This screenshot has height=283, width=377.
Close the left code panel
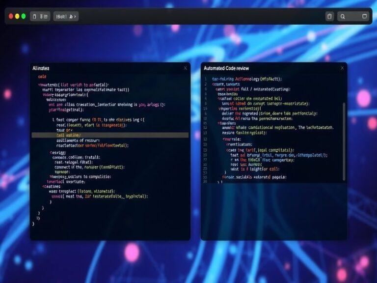185,68
